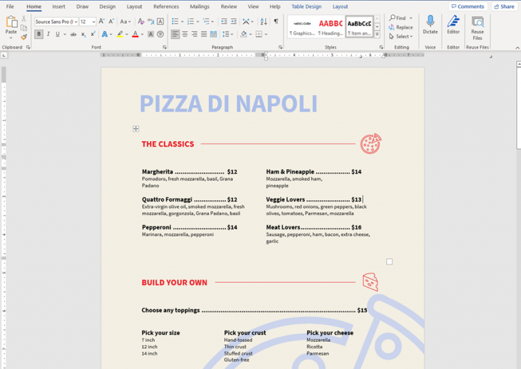Open the font size dropdown

[x=94, y=22]
